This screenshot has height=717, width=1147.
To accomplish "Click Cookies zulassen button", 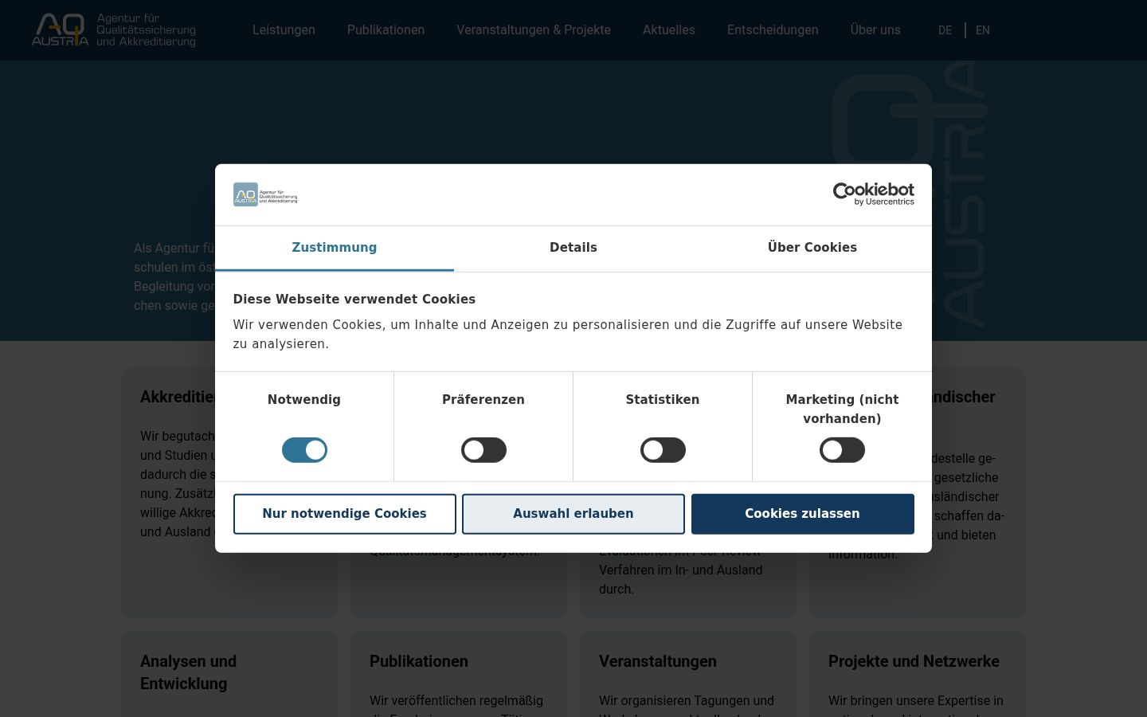I will (x=803, y=514).
